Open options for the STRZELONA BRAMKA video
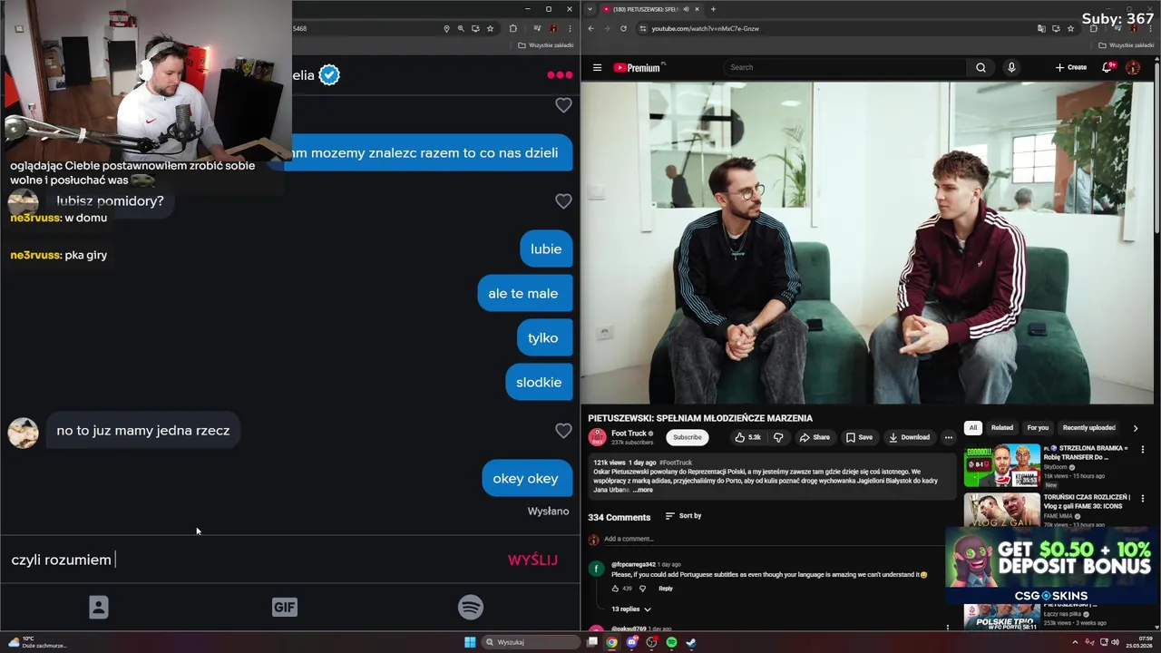Image resolution: width=1161 pixels, height=653 pixels. click(1143, 449)
